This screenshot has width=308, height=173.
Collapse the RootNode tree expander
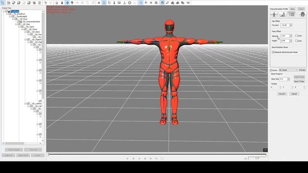pos(4,12)
